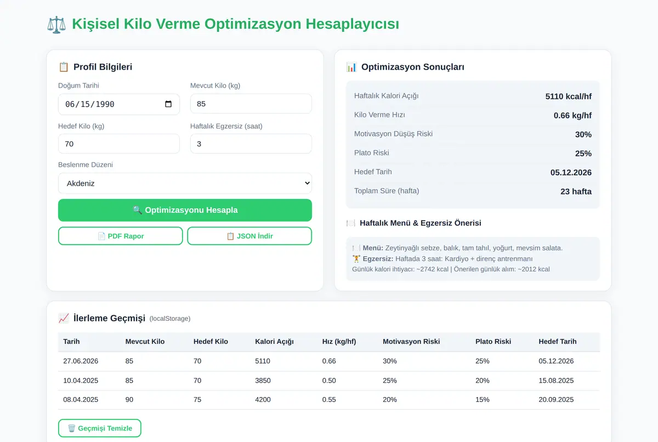
Task: Click the Plato Riski column header
Action: point(493,341)
